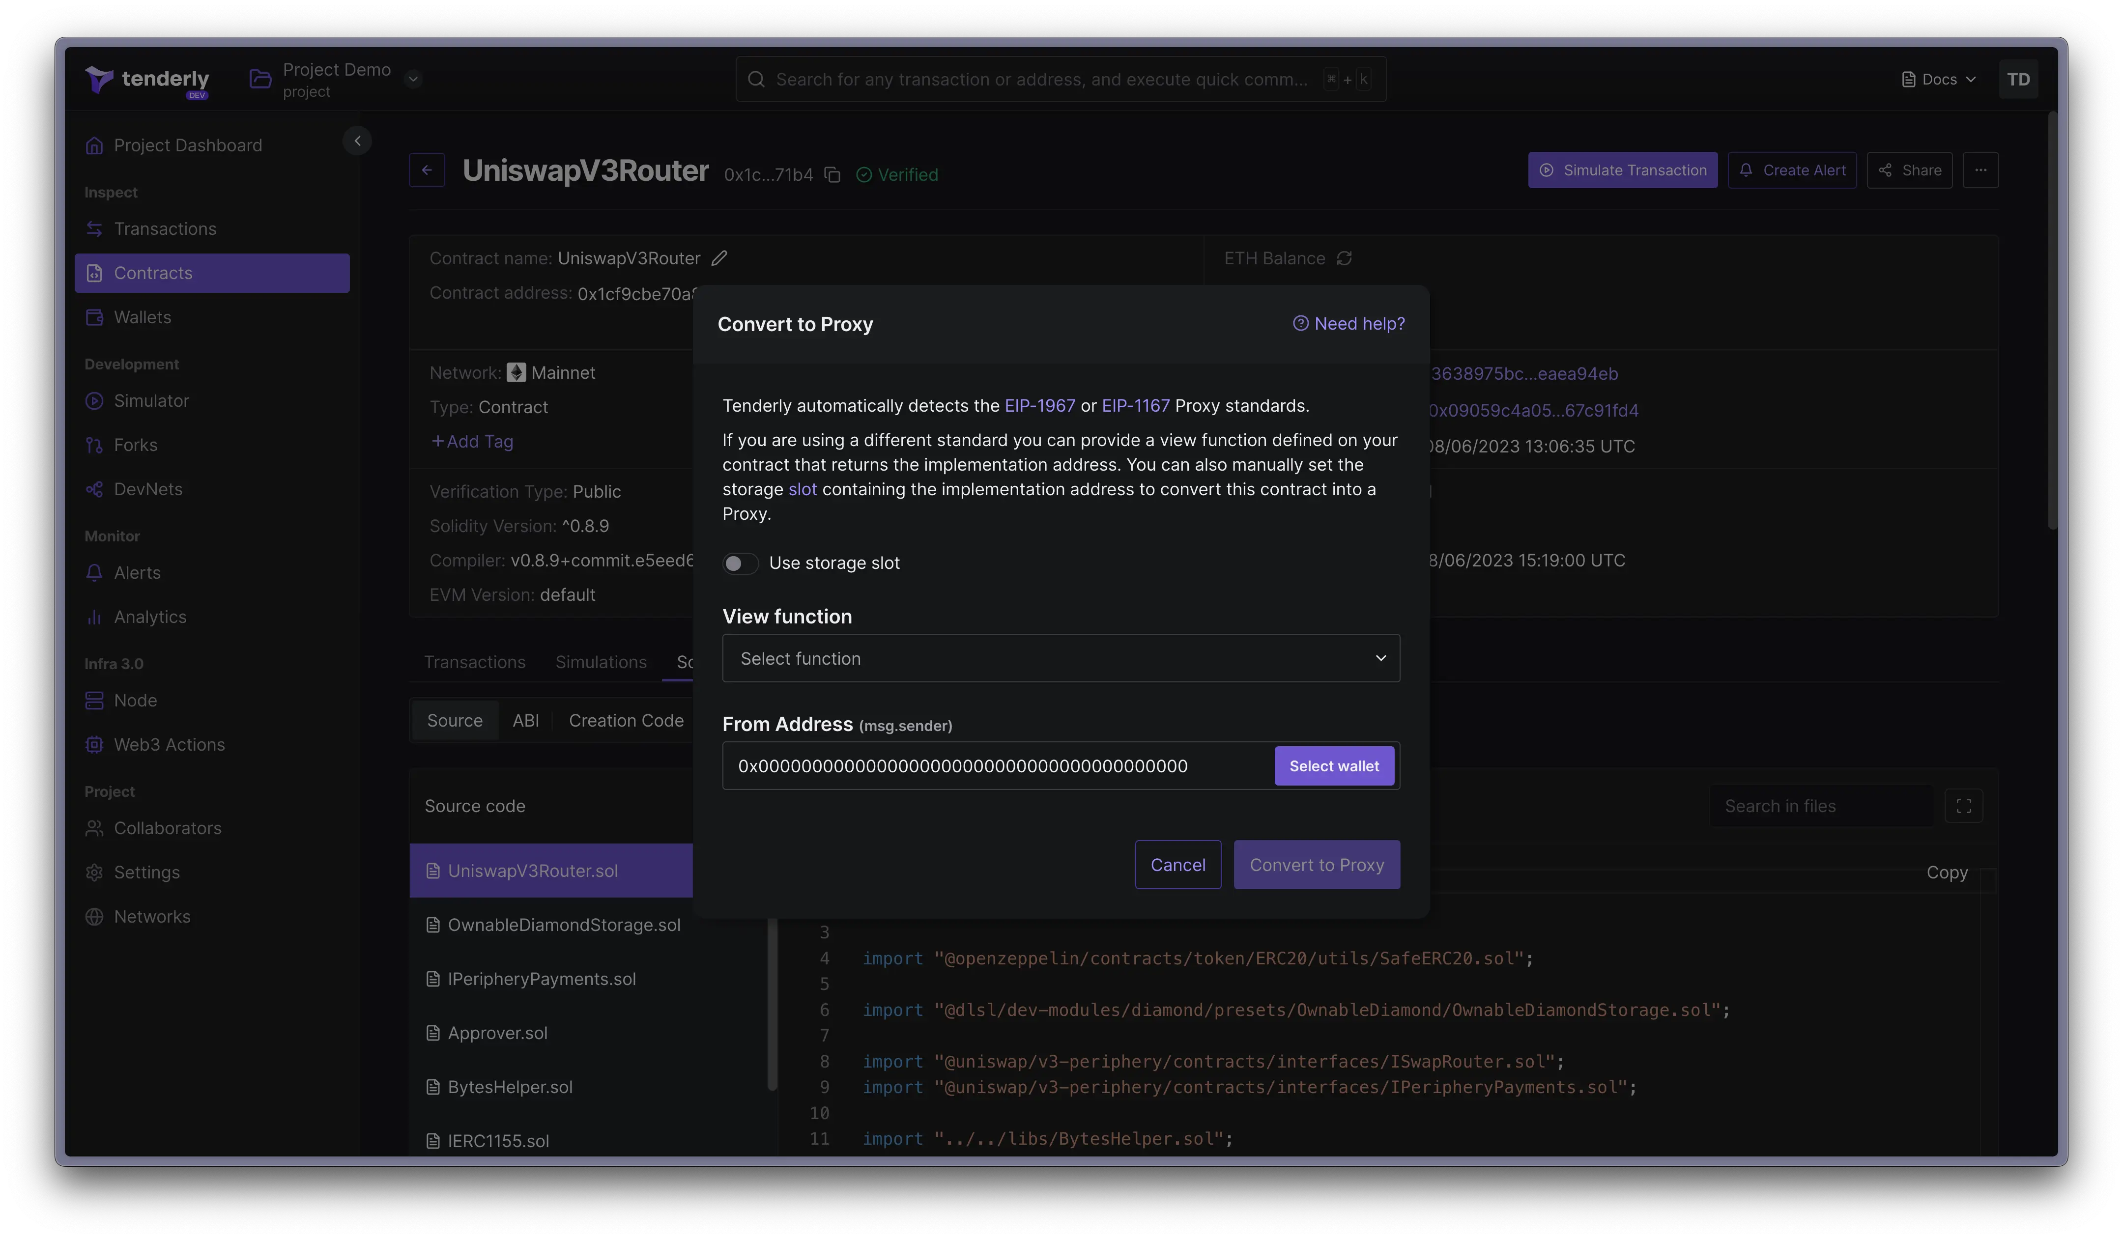Select Contracts in the sidebar
This screenshot has width=2123, height=1239.
coord(212,273)
